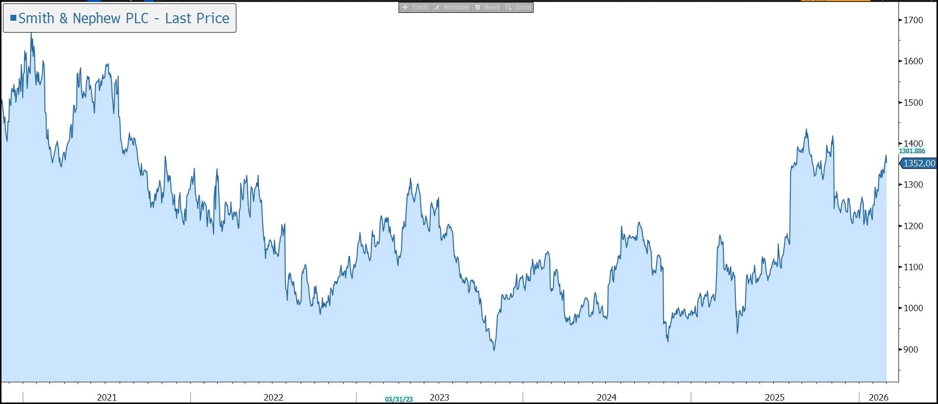Click the 1600 price axis label

click(x=913, y=61)
